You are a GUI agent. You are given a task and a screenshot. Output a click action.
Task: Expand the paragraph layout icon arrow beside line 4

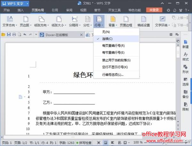click(25, 97)
